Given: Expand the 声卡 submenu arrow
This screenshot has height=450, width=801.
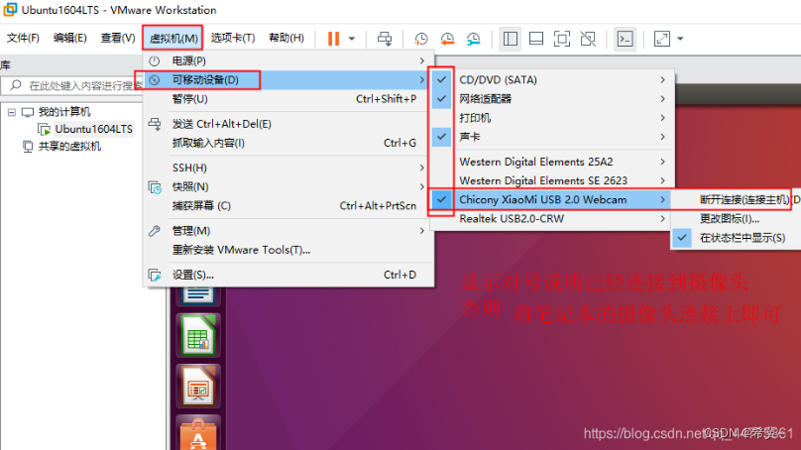Looking at the screenshot, I should tap(662, 137).
